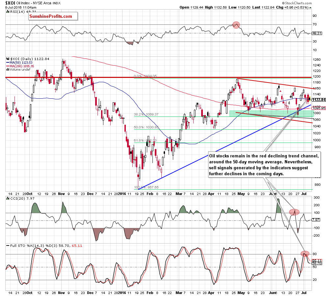Click 'Apr' on the price panel date axis
This screenshot has height=296, width=326.
(211, 194)
